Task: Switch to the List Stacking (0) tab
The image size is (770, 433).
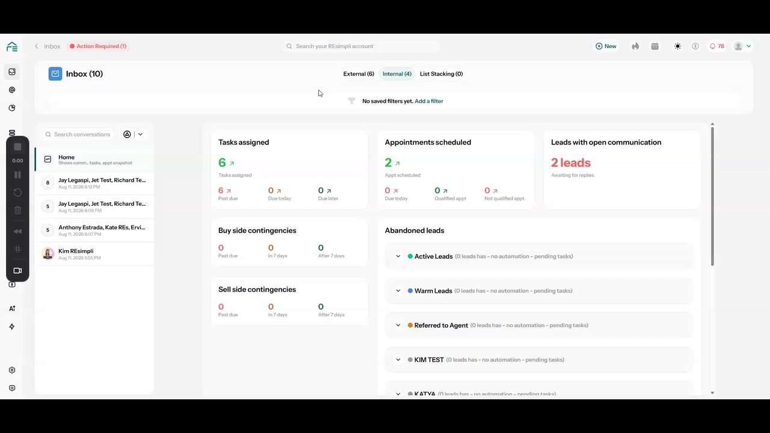Action: pos(441,74)
